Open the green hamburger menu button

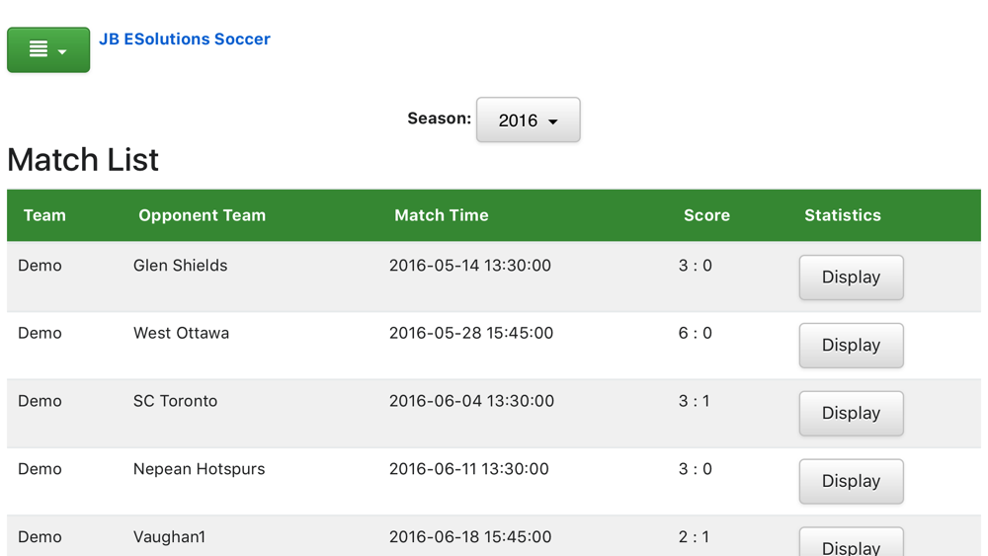[47, 49]
